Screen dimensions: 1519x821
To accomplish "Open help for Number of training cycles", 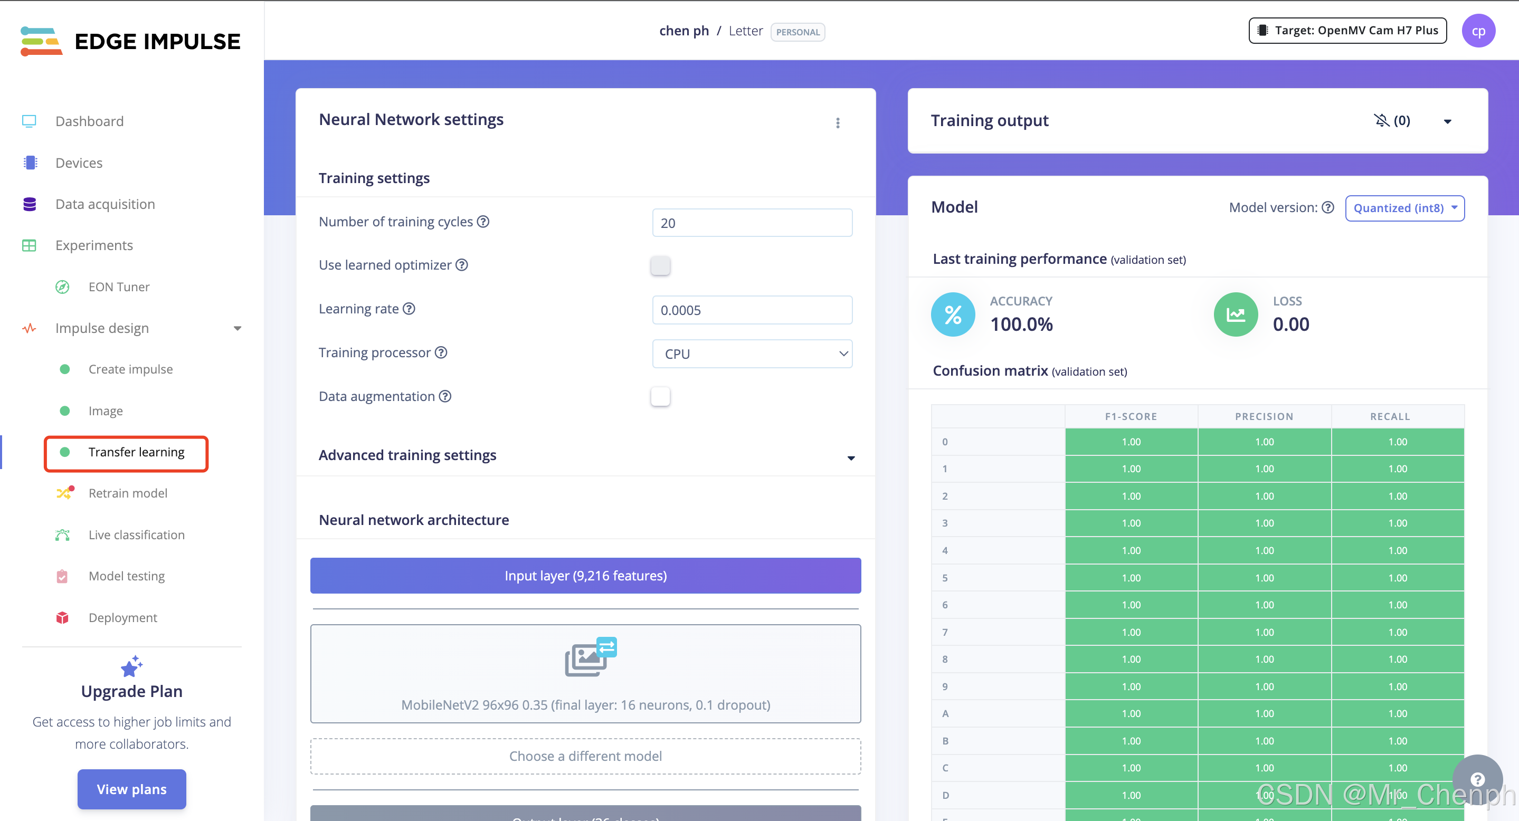I will (483, 222).
